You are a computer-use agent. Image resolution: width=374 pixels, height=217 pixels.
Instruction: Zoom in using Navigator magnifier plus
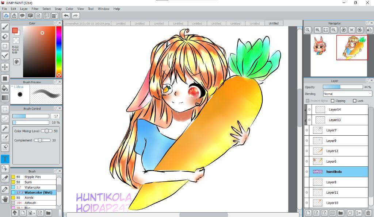point(317,30)
